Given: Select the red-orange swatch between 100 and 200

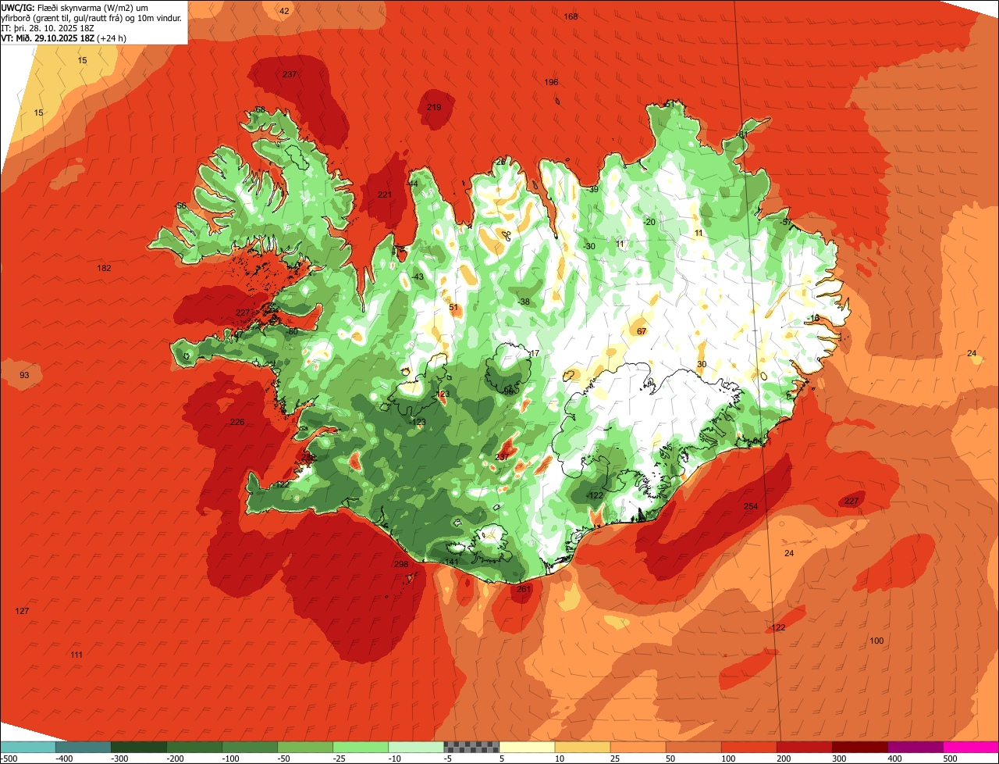Looking at the screenshot, I should click(748, 747).
